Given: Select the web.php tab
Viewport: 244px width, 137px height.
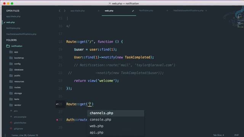Looking at the screenshot, I should (x=109, y=11).
